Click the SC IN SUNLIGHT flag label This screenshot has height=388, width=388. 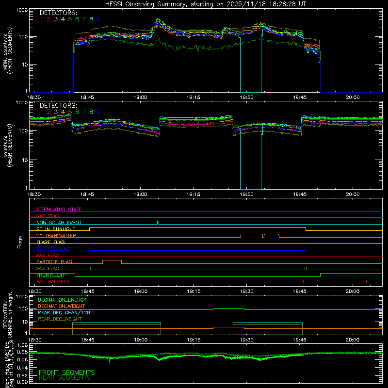(56, 229)
